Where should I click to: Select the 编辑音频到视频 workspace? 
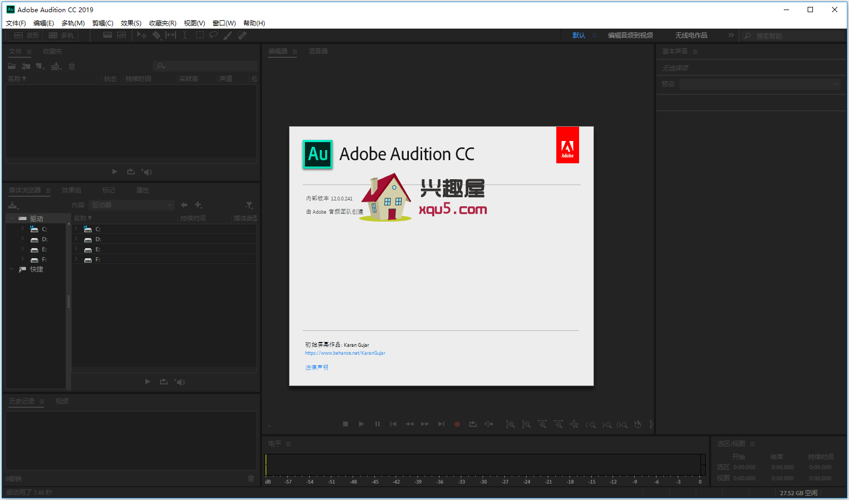[x=631, y=36]
